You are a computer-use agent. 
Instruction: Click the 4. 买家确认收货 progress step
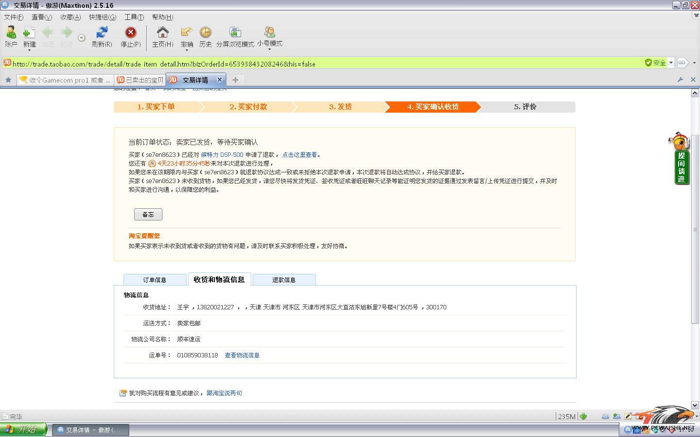(x=433, y=107)
